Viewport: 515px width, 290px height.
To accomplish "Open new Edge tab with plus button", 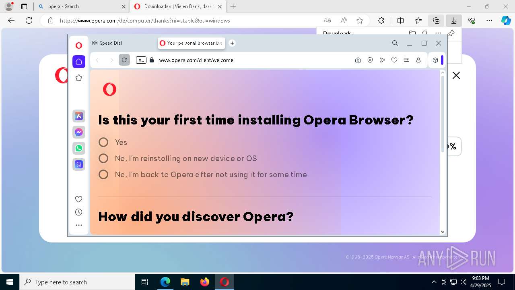I will pos(233,6).
